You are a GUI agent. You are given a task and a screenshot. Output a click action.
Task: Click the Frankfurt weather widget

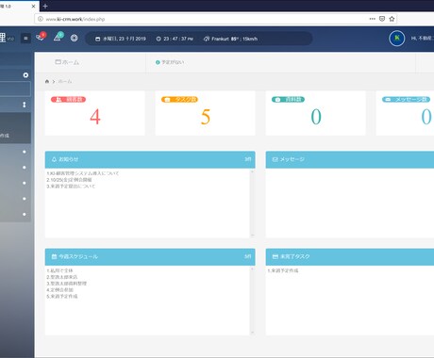click(x=230, y=39)
